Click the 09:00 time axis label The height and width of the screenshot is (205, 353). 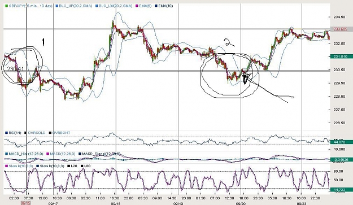tap(158, 198)
